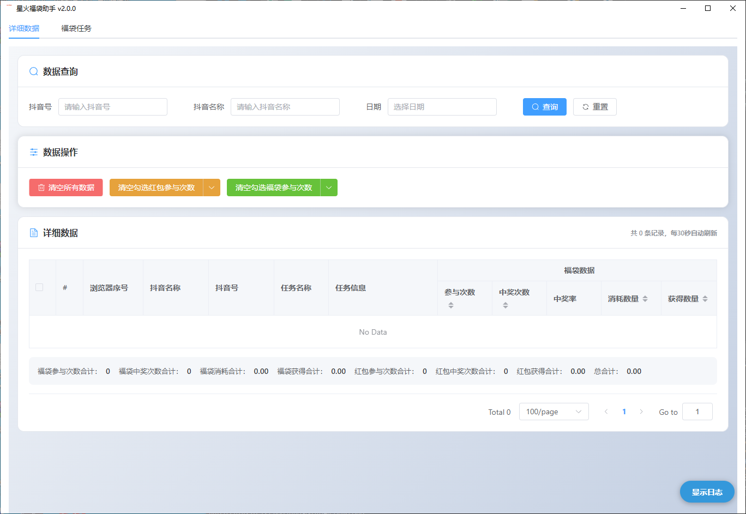This screenshot has height=514, width=746.
Task: Click the 抖音号 input field
Action: point(113,107)
